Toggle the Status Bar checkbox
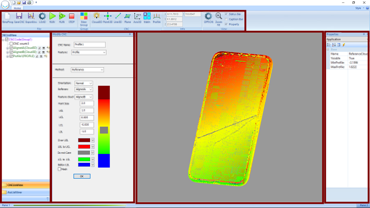The width and height of the screenshot is (370, 208). point(227,14)
